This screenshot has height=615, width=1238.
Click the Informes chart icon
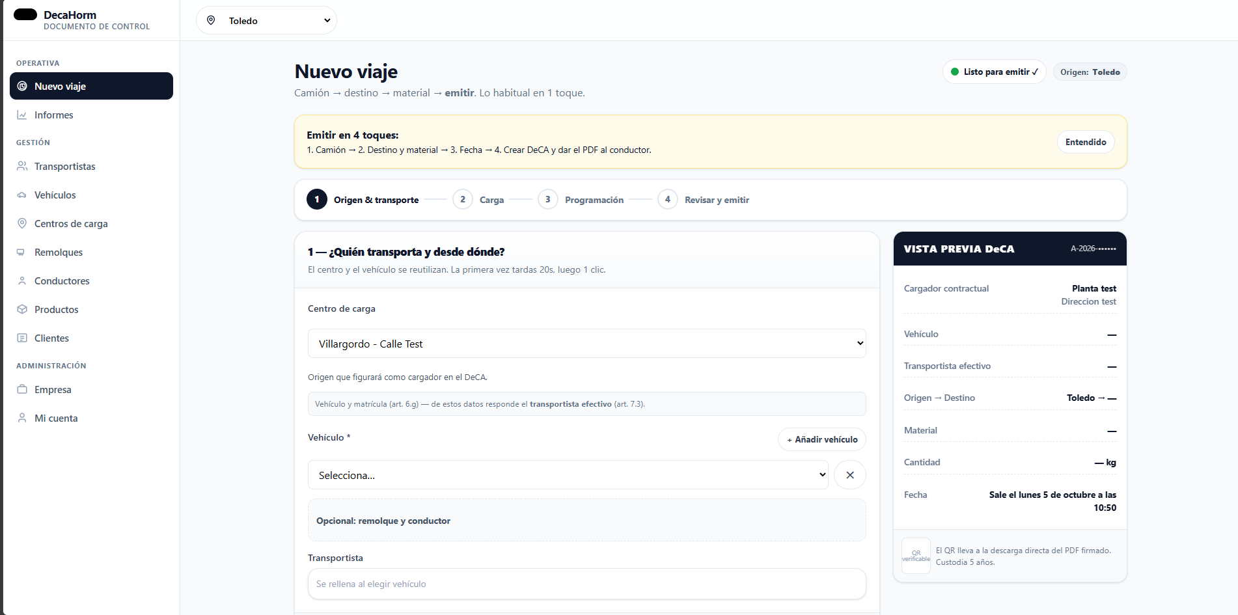[22, 115]
